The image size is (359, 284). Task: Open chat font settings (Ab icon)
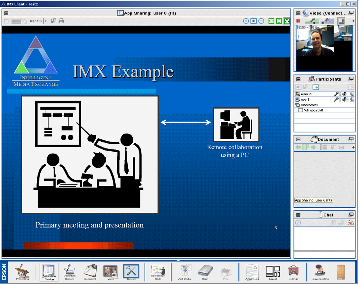click(x=351, y=223)
